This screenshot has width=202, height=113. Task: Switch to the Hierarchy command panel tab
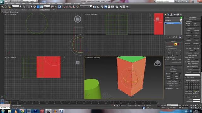[171, 15]
